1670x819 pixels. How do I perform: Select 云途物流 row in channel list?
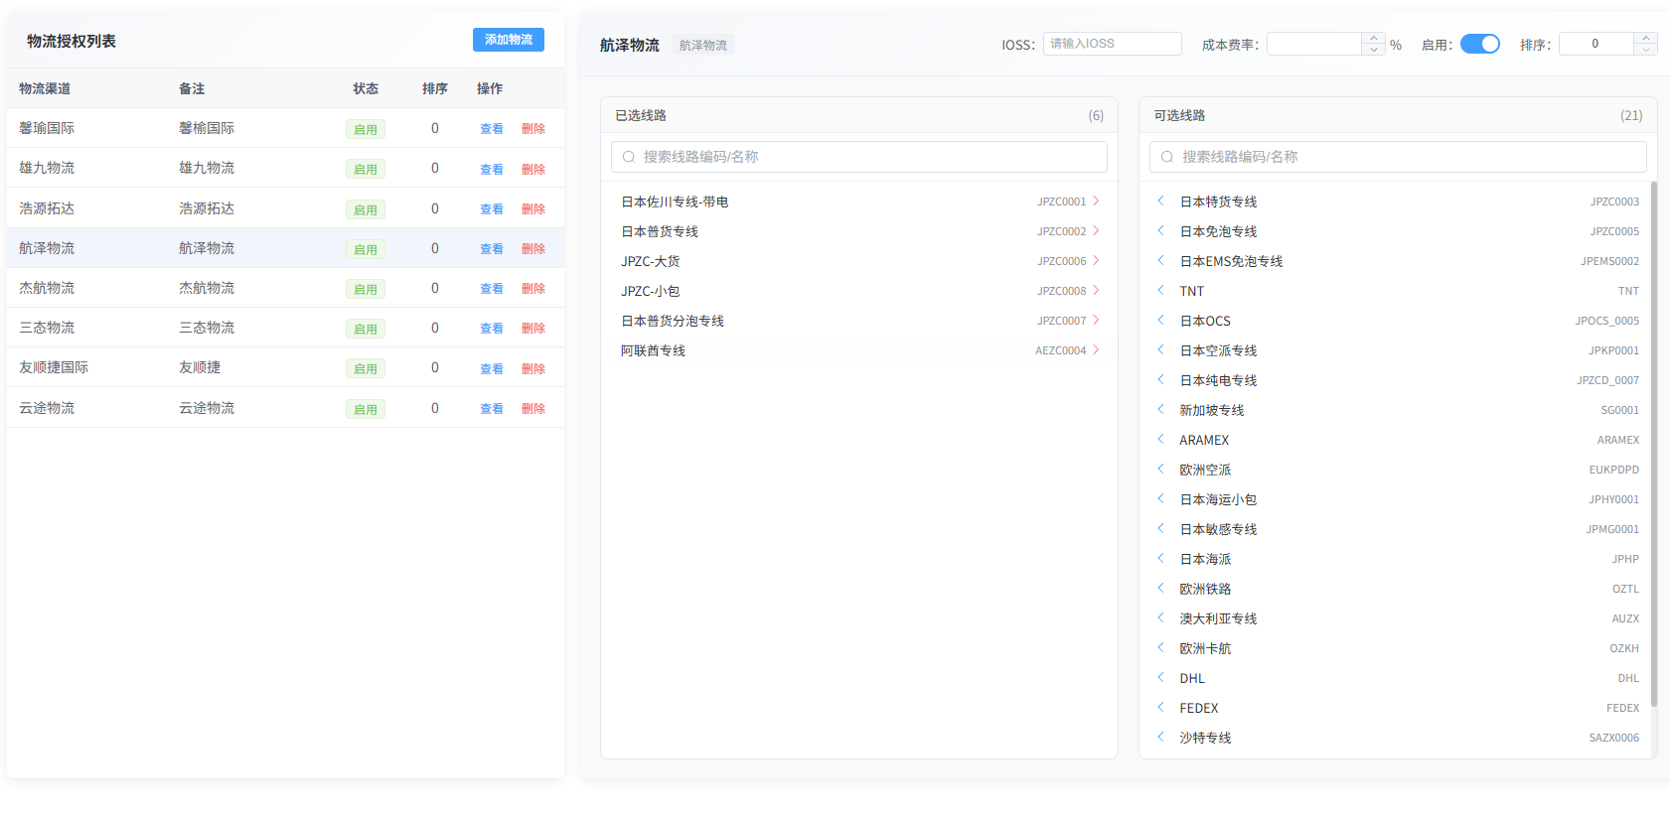(285, 408)
